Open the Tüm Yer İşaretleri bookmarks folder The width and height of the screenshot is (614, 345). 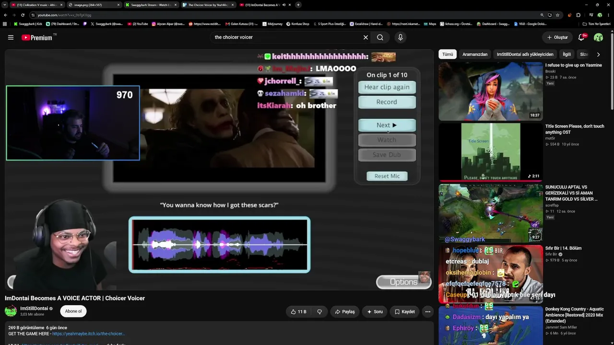pos(597,24)
